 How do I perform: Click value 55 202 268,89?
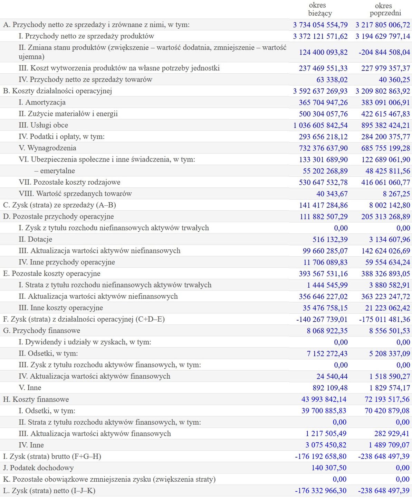click(325, 171)
